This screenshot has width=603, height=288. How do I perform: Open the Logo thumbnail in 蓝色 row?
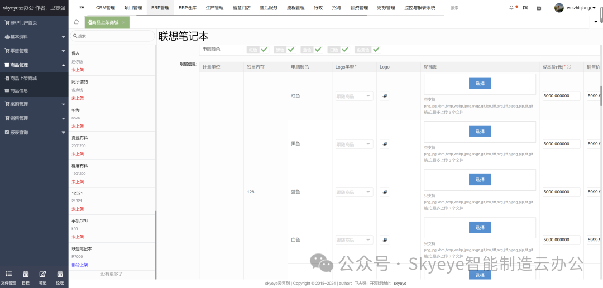(384, 192)
